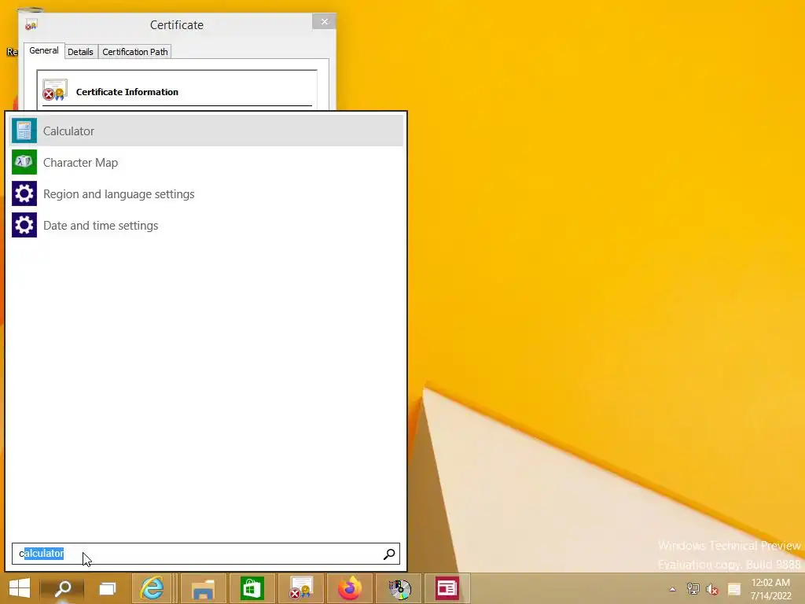805x604 pixels.
Task: Show hidden tray icons arrow
Action: (x=673, y=589)
